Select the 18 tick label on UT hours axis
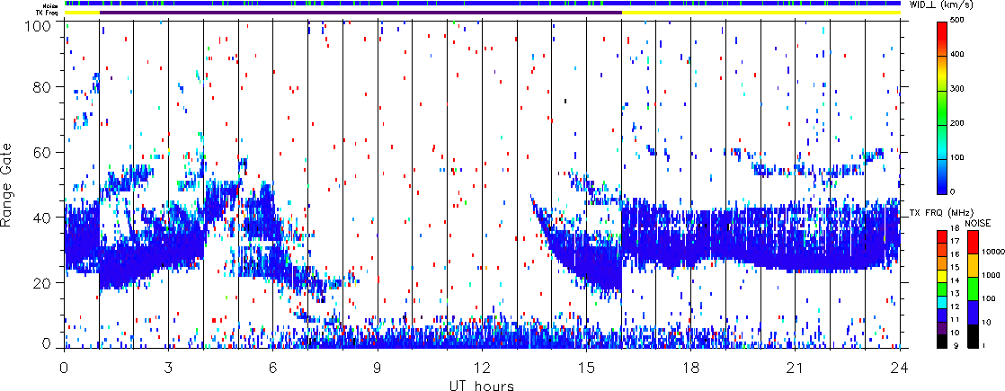This screenshot has width=1005, height=391. click(x=691, y=368)
